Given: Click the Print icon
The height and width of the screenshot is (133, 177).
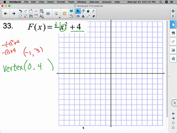Looking at the screenshot, I should (x=48, y=14).
